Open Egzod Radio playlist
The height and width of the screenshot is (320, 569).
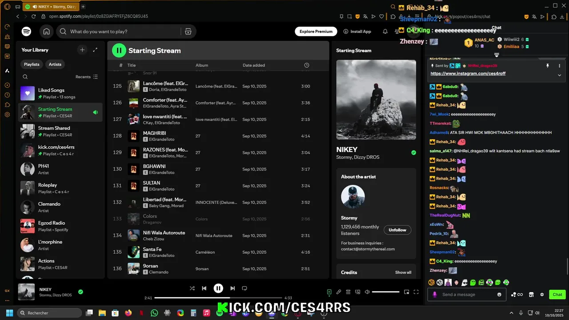(x=60, y=226)
